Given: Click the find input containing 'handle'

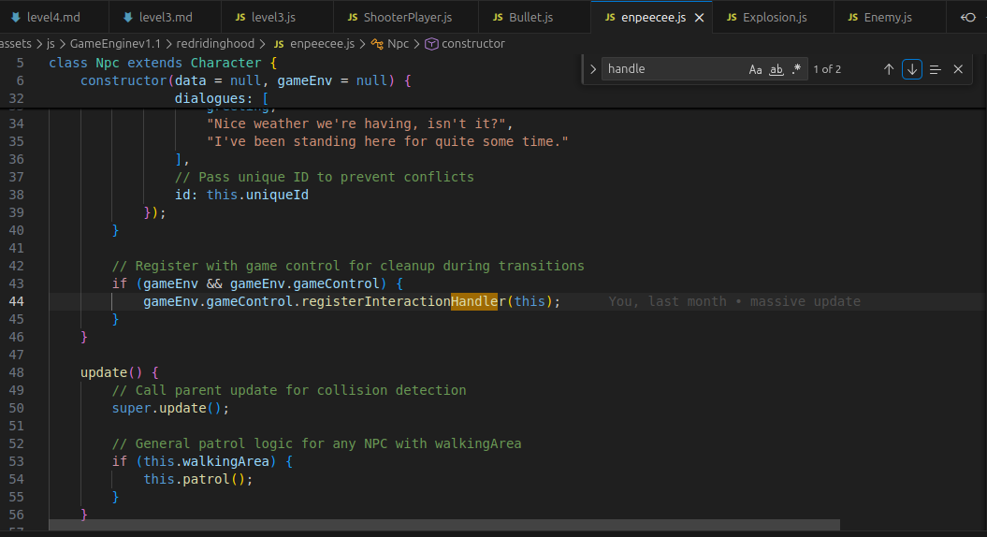Looking at the screenshot, I should 674,69.
